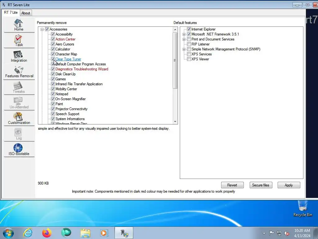Expand Microsoft .NET Framework 3.5.1 node
The width and height of the screenshot is (318, 239).
point(184,34)
